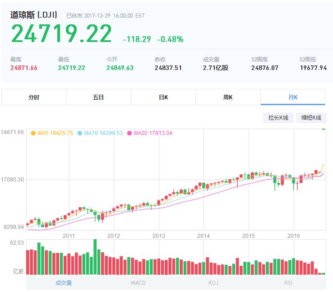Click the 道琼斯 (.DJI) index title
The image size is (333, 292).
coord(34,15)
